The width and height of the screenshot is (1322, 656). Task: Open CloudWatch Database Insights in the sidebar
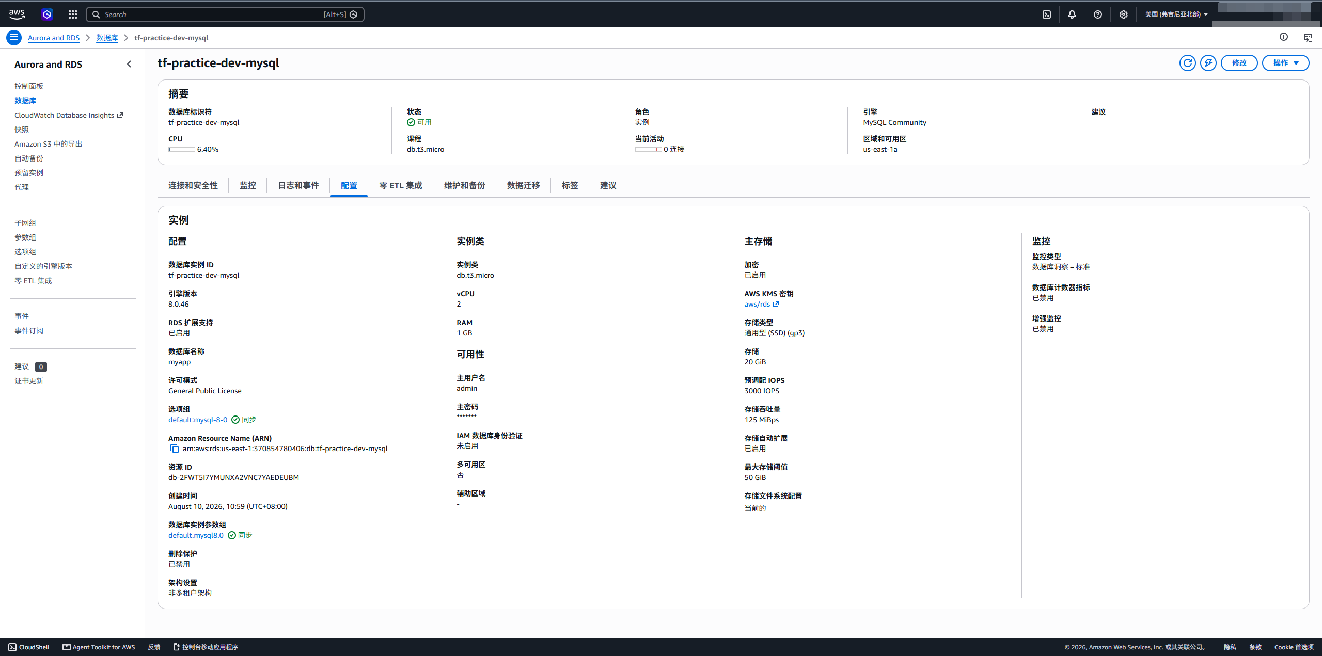pyautogui.click(x=64, y=115)
